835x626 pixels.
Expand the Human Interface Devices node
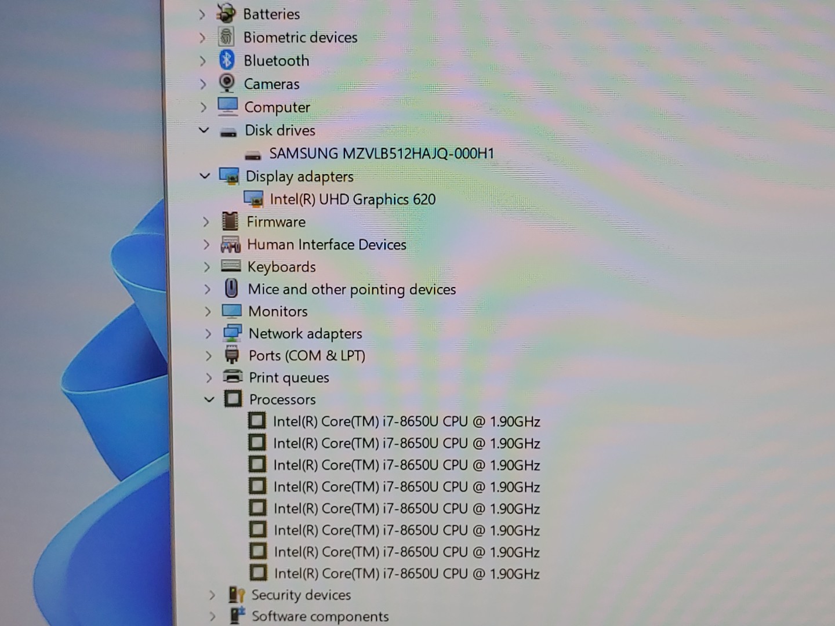pyautogui.click(x=206, y=244)
